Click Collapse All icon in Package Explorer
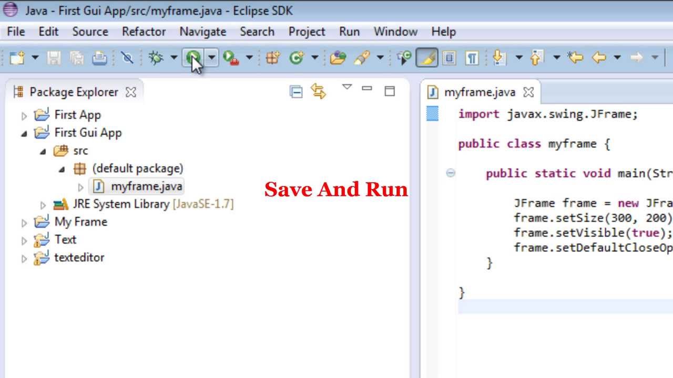This screenshot has height=378, width=673. [x=296, y=92]
